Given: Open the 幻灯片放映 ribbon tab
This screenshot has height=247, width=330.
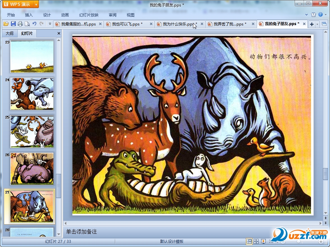Looking at the screenshot, I should (88, 15).
